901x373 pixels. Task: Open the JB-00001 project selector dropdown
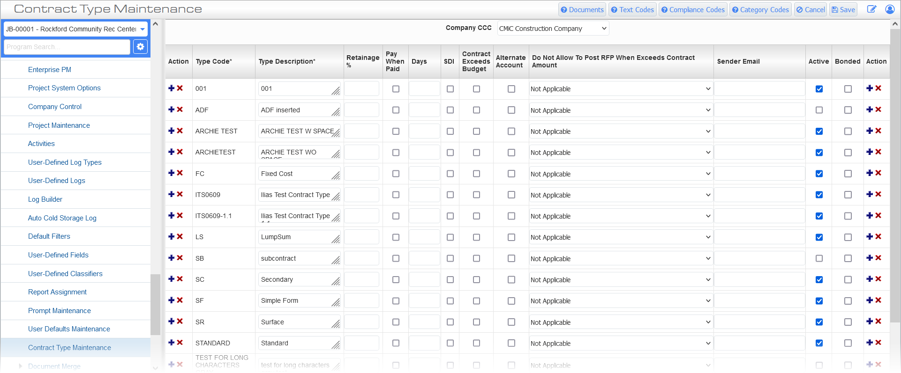76,29
